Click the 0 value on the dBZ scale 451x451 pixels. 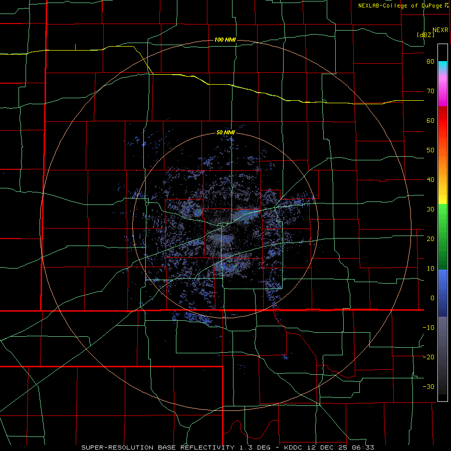coord(432,298)
